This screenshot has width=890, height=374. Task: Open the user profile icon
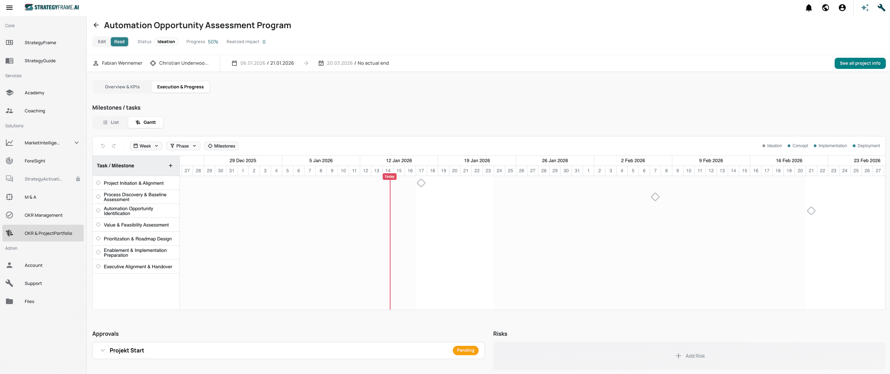(x=842, y=8)
